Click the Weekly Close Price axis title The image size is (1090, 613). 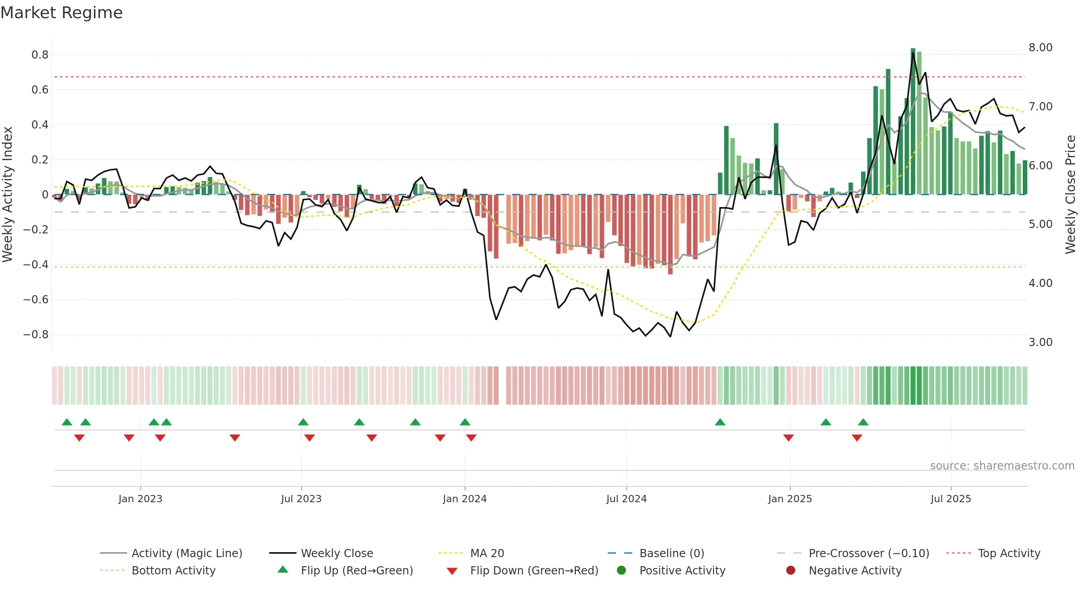click(1070, 194)
